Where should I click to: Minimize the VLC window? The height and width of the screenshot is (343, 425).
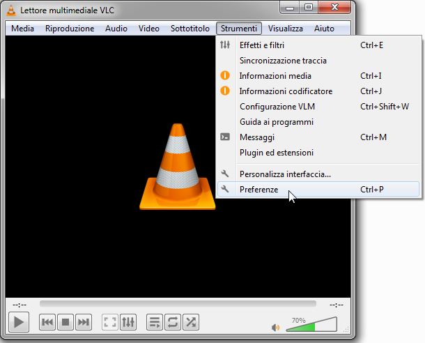pos(290,8)
